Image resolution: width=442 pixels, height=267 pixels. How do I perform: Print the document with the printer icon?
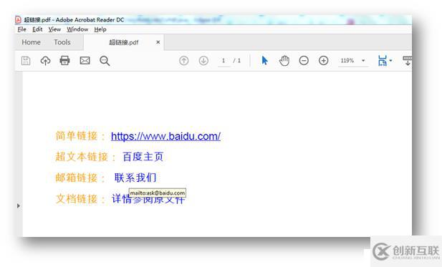coord(65,61)
